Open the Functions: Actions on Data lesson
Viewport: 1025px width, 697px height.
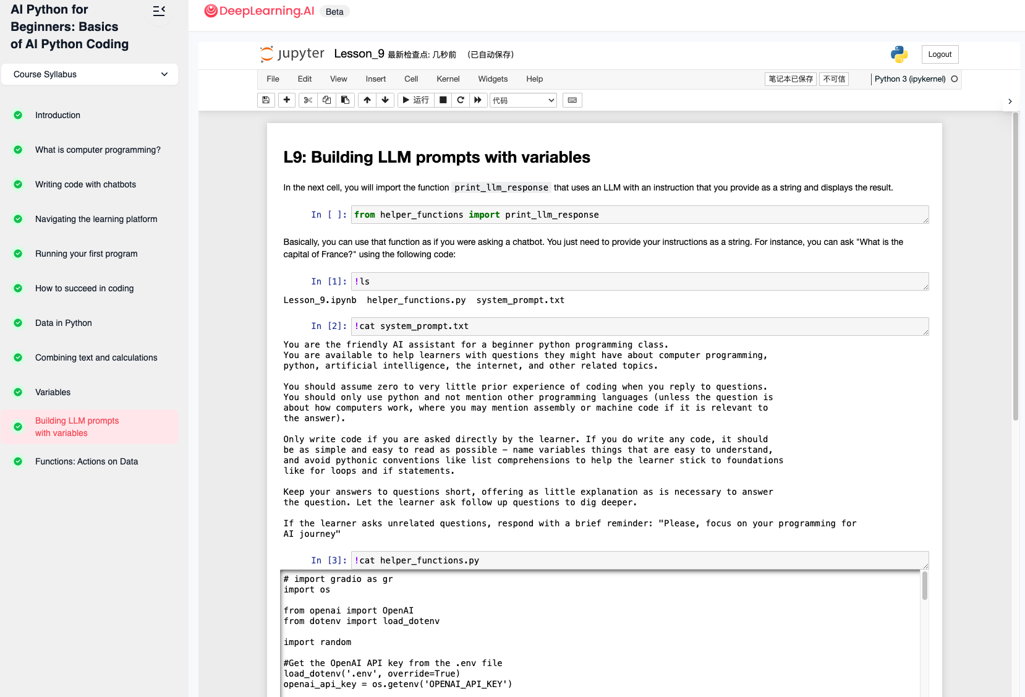pyautogui.click(x=87, y=461)
